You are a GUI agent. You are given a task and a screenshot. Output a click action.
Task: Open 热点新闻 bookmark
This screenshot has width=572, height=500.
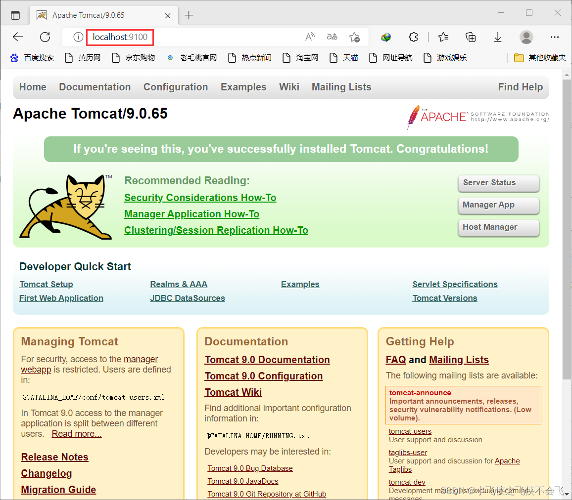(x=250, y=57)
